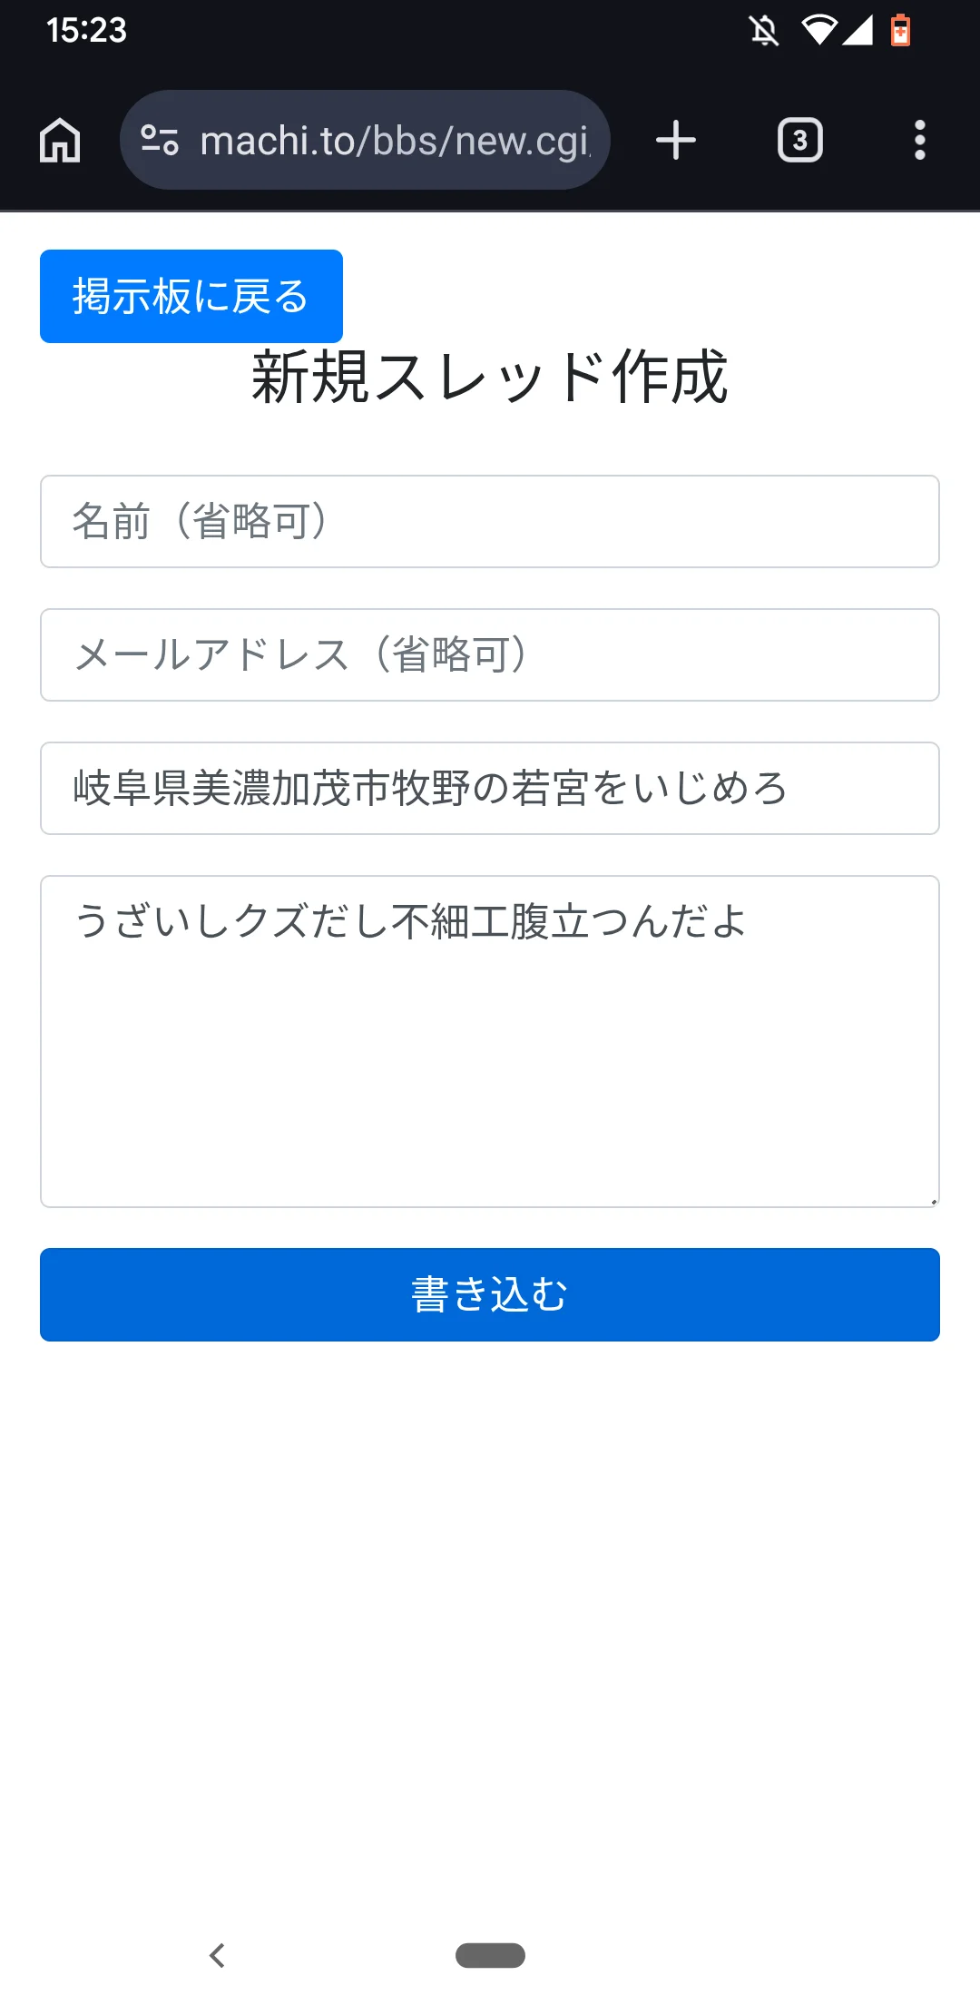Tap the muted notifications bell icon
Screen dimensions: 980x2015
[764, 31]
